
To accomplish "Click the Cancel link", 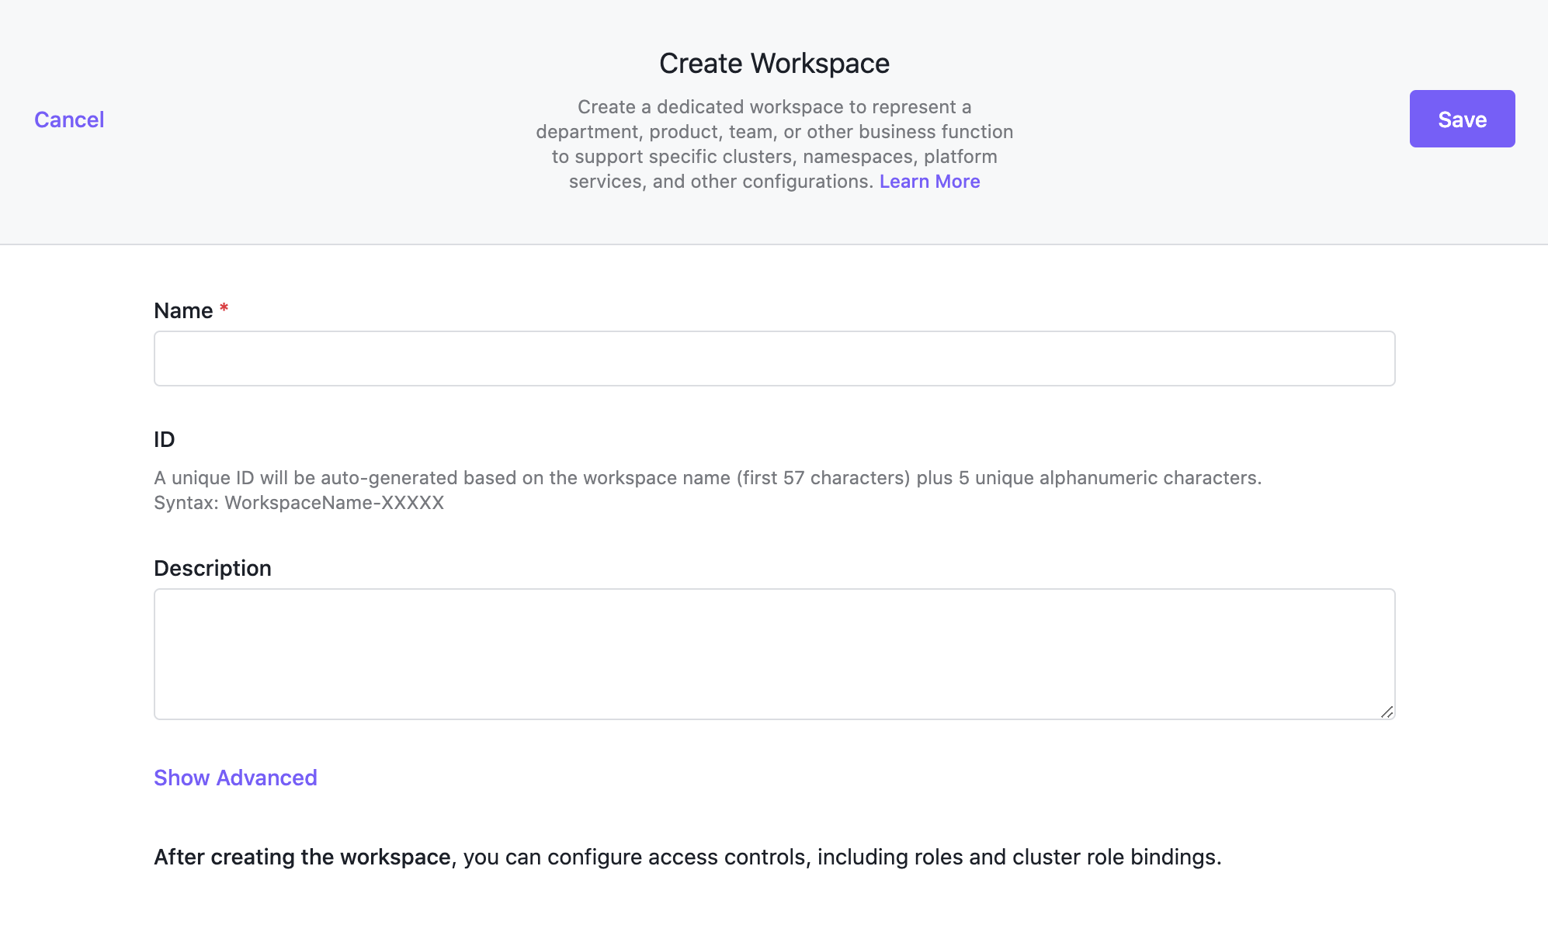I will pos(69,120).
